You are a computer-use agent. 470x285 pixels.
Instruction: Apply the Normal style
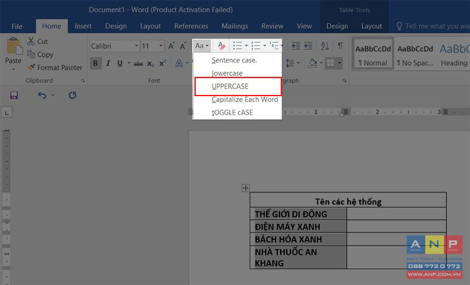point(373,54)
